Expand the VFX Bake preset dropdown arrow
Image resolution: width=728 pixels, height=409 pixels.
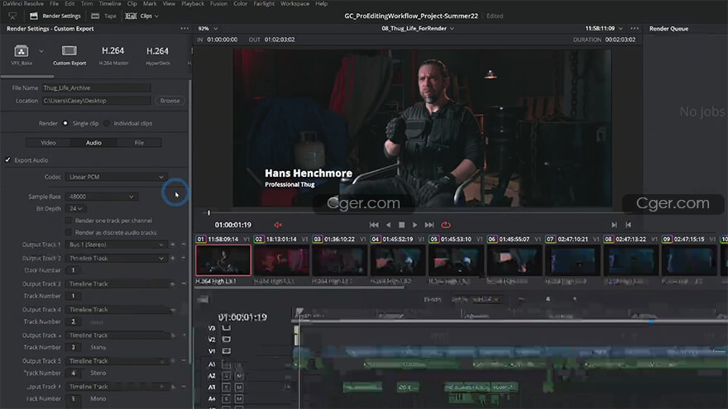[41, 51]
